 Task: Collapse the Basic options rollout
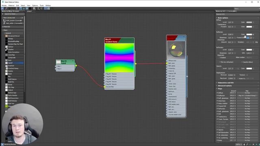[x=223, y=18]
